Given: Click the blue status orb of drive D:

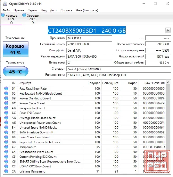Looking at the screenshot, I should [x=24, y=15].
